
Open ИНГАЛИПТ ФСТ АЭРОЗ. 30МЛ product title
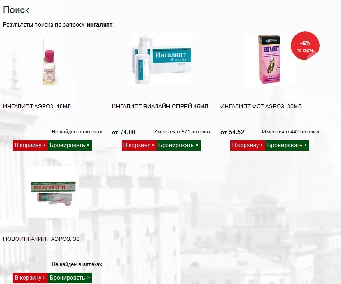pos(261,106)
